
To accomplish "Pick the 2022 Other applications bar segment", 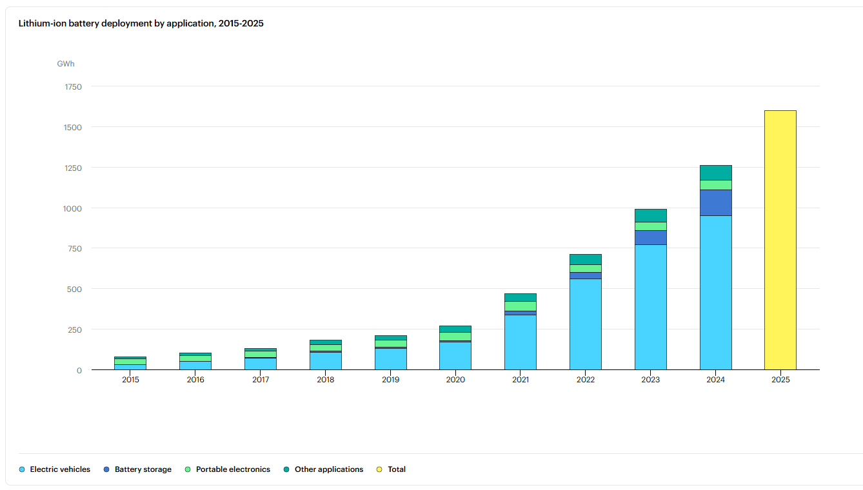I will click(586, 259).
